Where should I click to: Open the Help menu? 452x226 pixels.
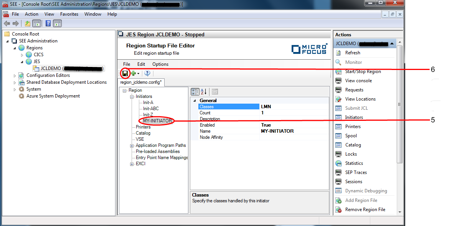point(112,14)
